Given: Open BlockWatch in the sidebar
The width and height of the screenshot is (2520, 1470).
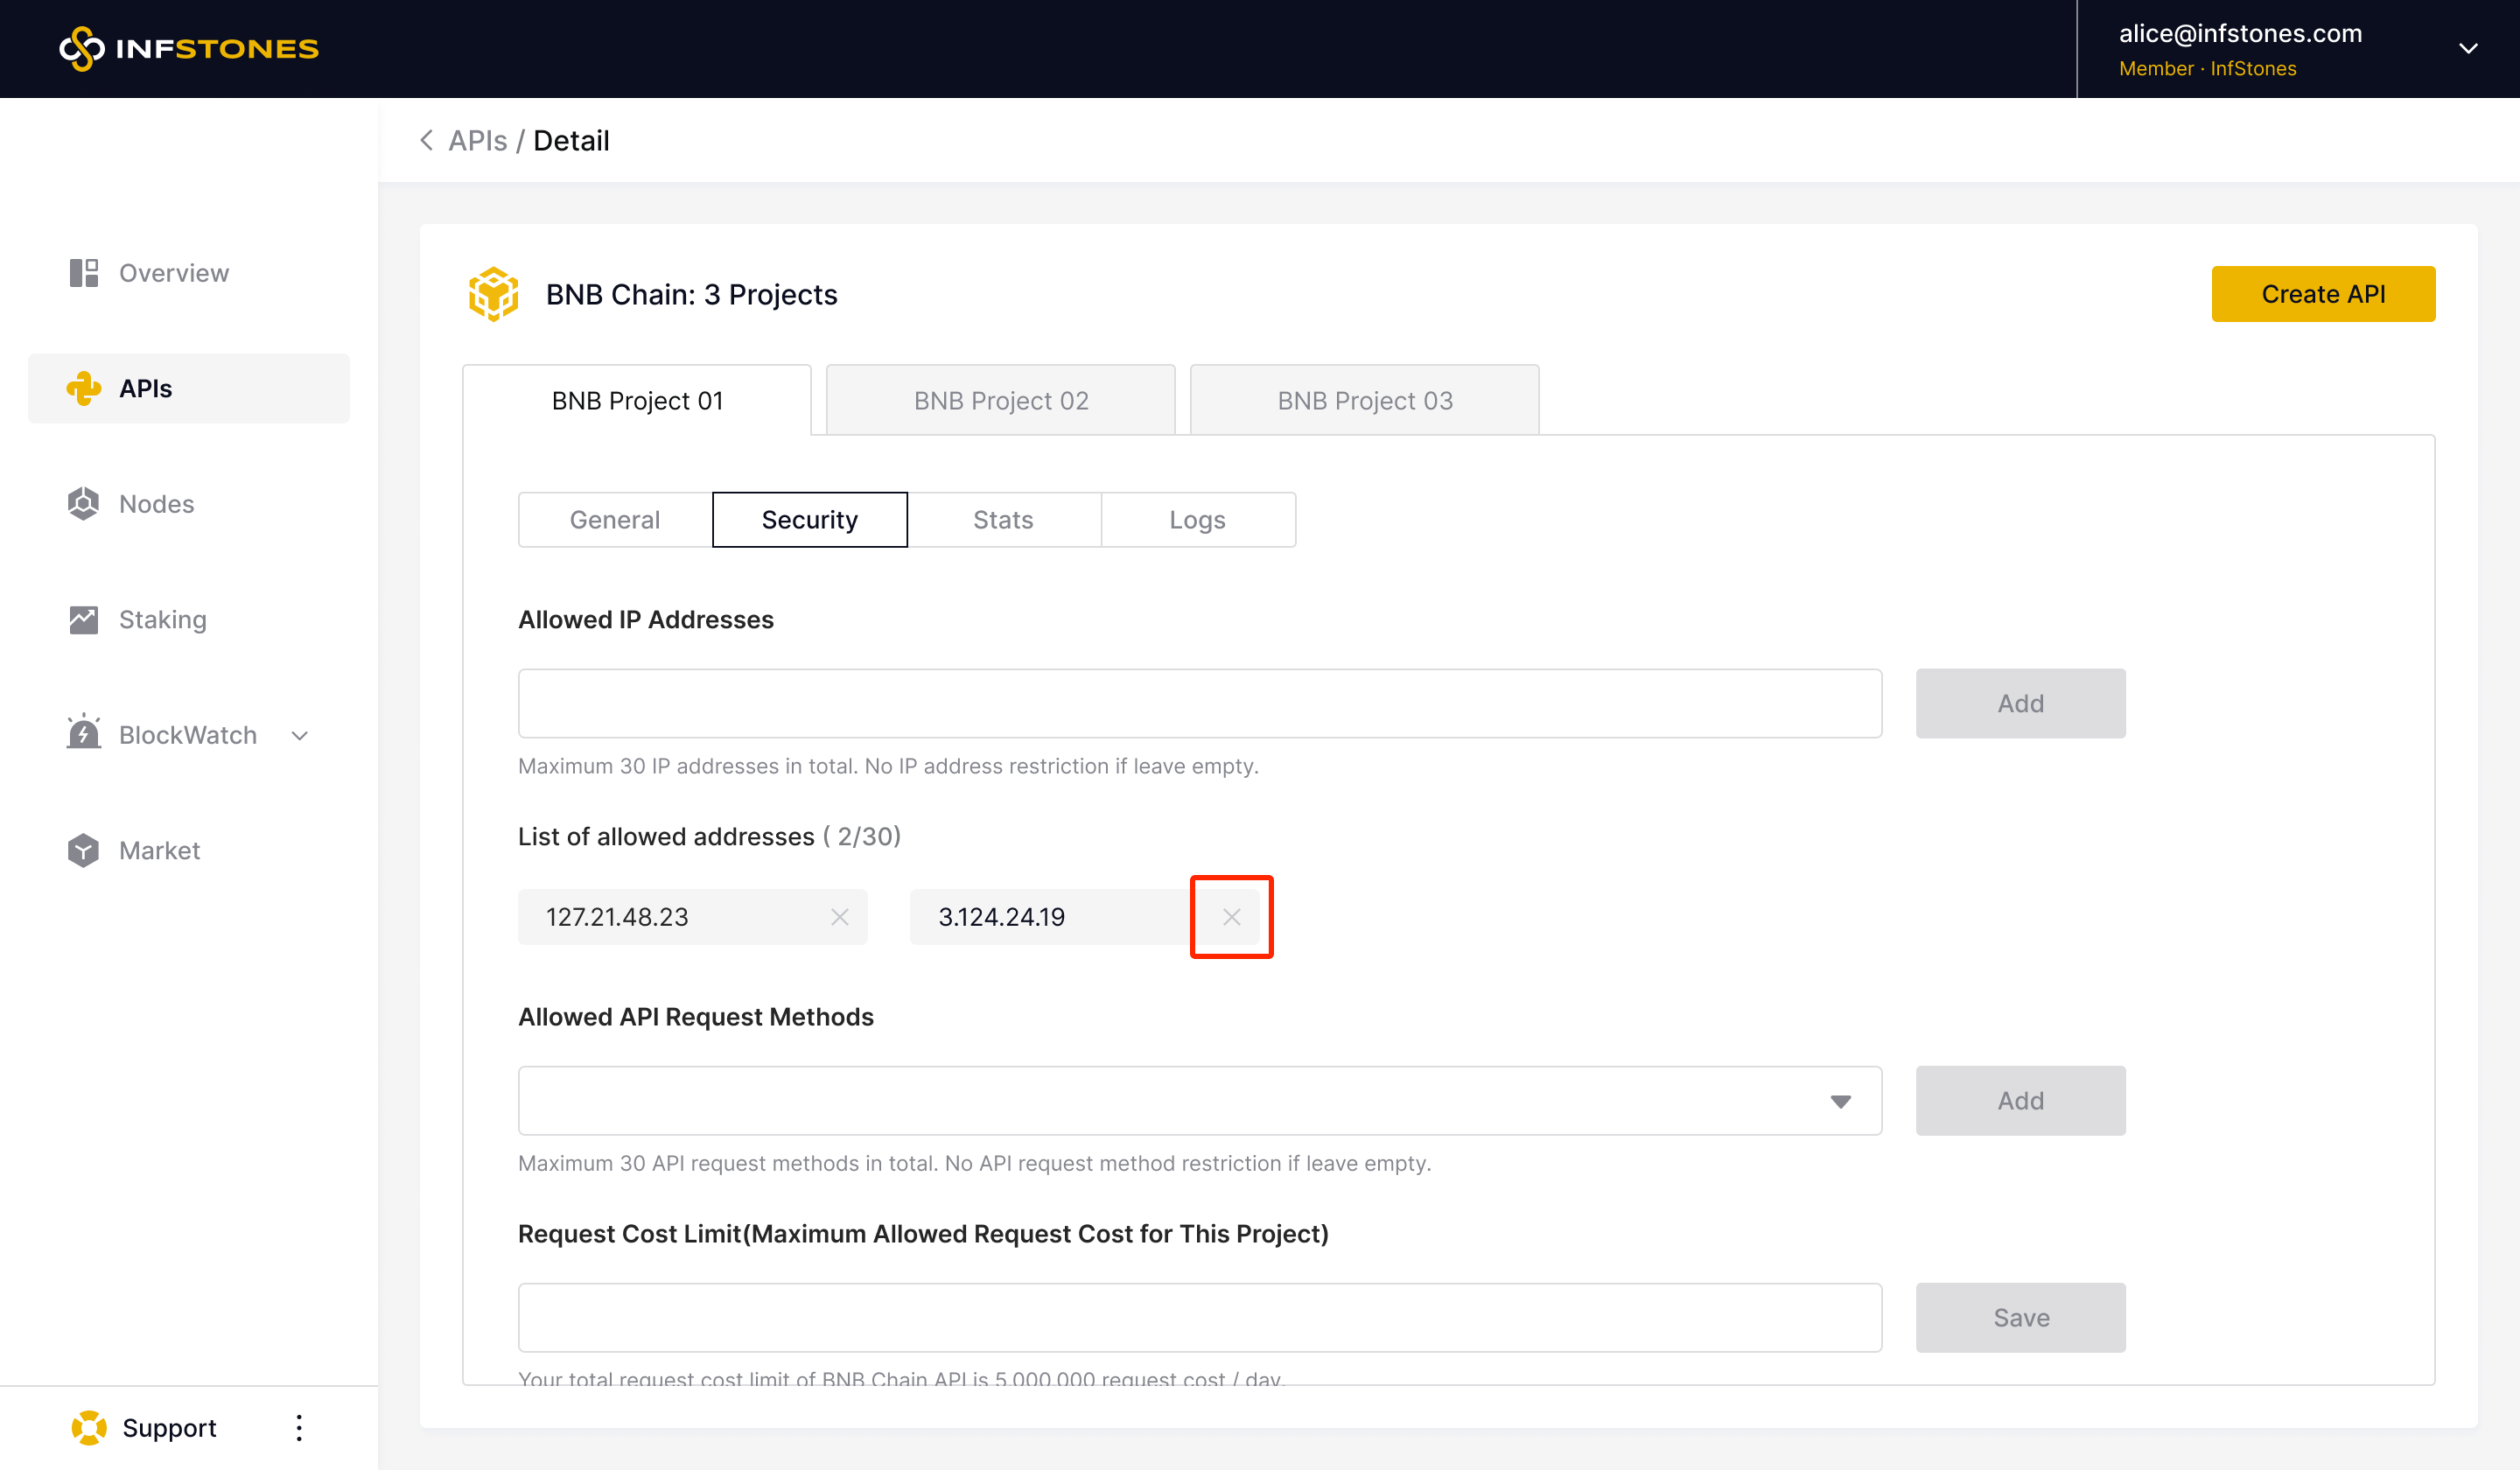Looking at the screenshot, I should [189, 735].
